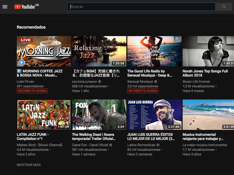Click the 691 espectadores text
This screenshot has width=234, height=175.
pyautogui.click(x=30, y=86)
